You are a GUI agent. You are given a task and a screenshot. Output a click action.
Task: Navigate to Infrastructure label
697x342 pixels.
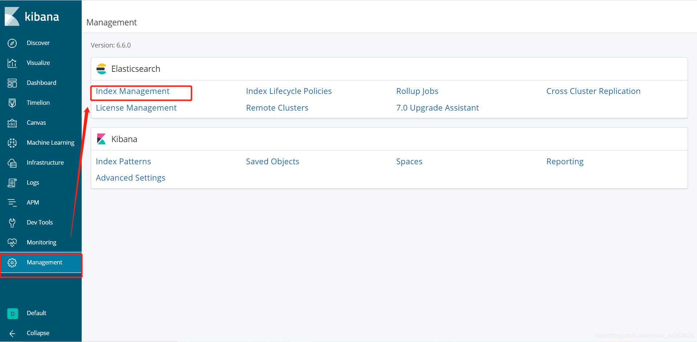[x=45, y=162]
